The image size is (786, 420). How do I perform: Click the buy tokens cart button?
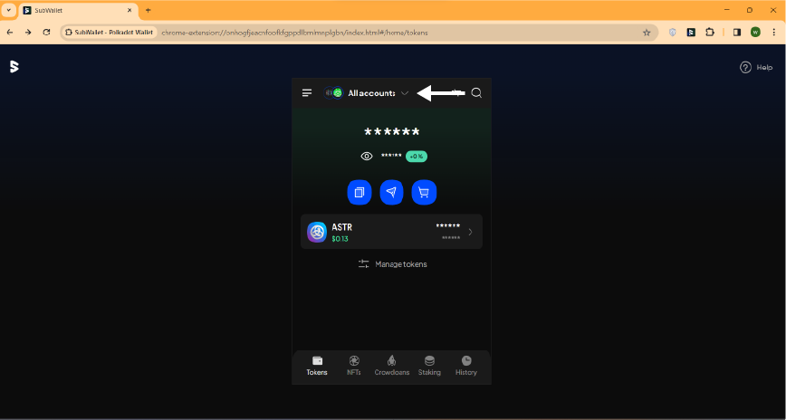[424, 193]
